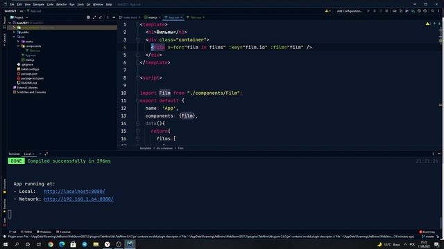The width and height of the screenshot is (444, 249).
Task: Click the 'div.container' breadcrumb below editor
Action: [x=164, y=148]
